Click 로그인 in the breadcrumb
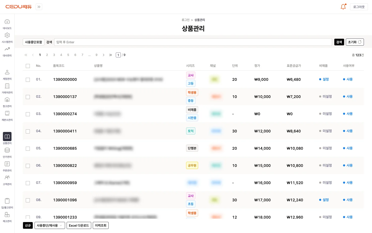The image size is (372, 233). click(x=185, y=20)
